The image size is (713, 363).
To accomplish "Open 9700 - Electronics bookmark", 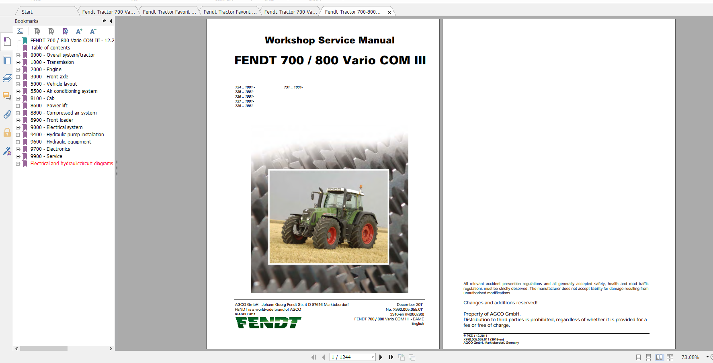I will point(50,149).
